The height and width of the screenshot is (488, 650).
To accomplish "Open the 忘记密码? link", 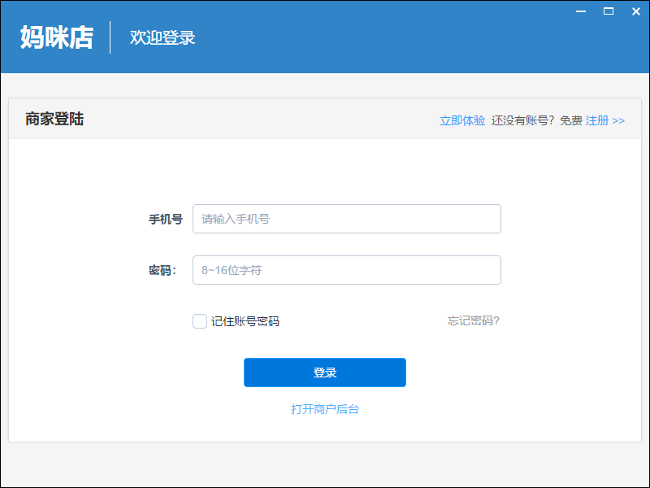I will click(473, 320).
